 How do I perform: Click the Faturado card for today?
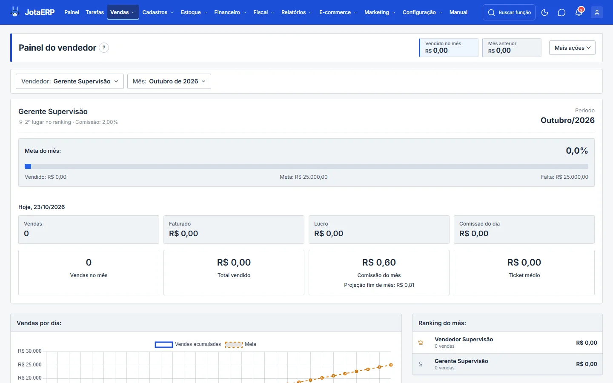pyautogui.click(x=234, y=229)
